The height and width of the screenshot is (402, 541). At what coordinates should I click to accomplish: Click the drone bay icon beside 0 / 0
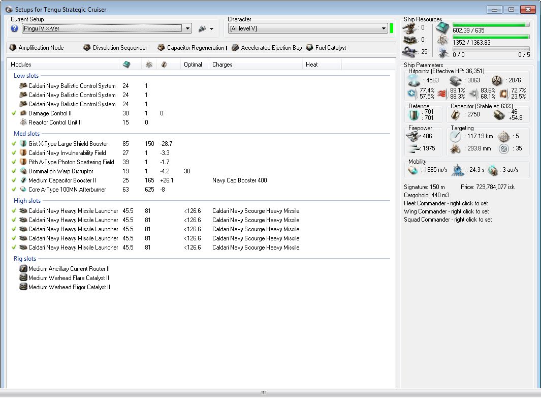click(442, 52)
